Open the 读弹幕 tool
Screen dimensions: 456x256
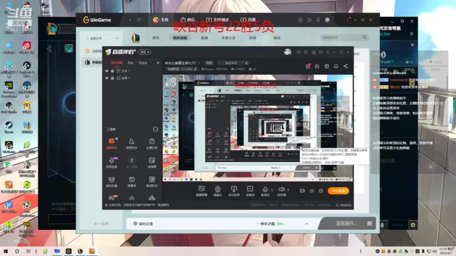point(152,163)
